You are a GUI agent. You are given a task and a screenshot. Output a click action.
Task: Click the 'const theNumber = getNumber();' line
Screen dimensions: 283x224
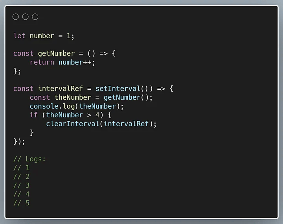tap(91, 98)
